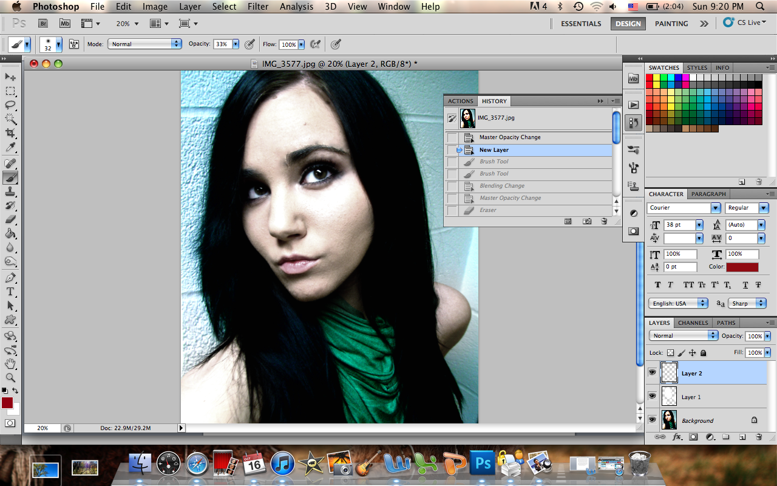Delete layer using Layers trash icon
The width and height of the screenshot is (777, 486).
[x=759, y=437]
